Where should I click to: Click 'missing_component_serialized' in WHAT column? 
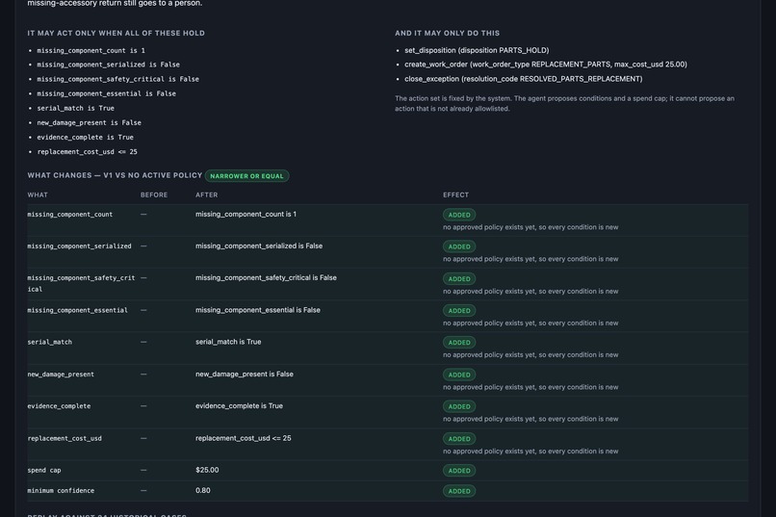79,246
